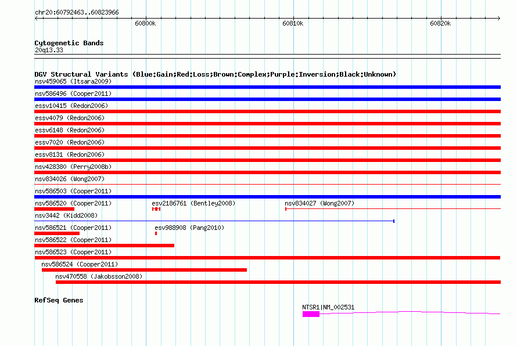
Task: Click nsv834027 (Wong2007) label
Action: pyautogui.click(x=319, y=203)
